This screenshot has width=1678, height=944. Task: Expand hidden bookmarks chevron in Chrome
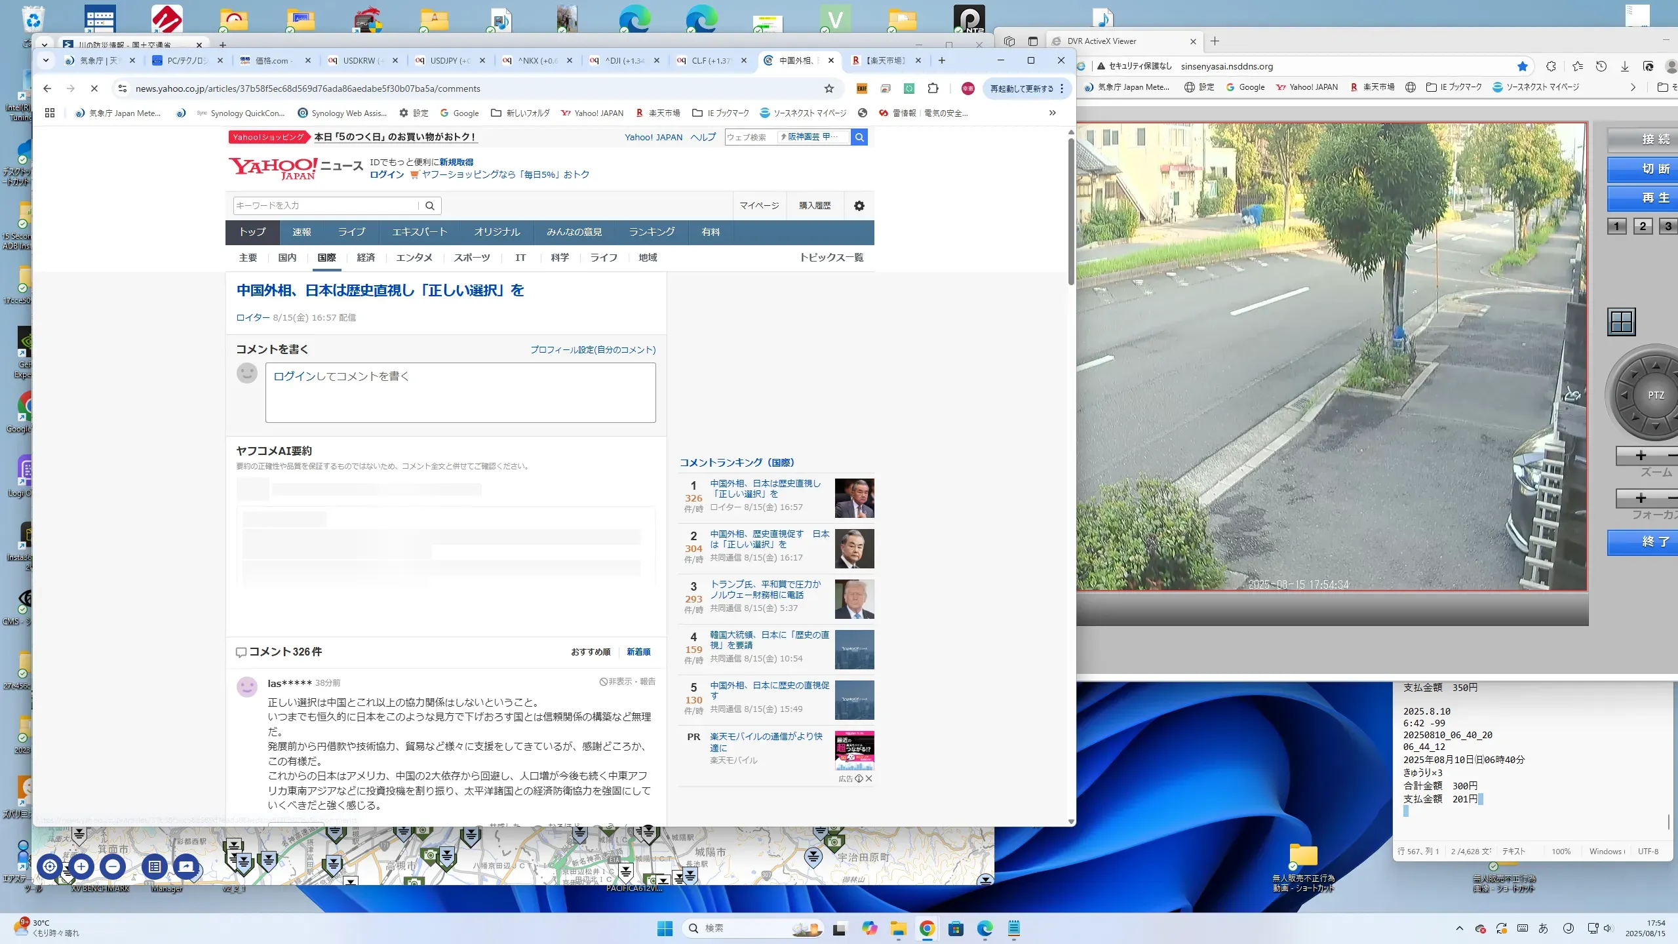(1052, 113)
